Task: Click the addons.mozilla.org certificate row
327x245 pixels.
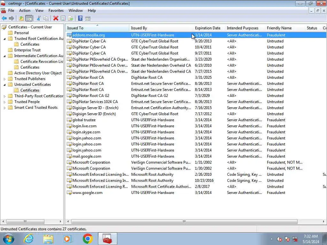Action: pos(196,35)
